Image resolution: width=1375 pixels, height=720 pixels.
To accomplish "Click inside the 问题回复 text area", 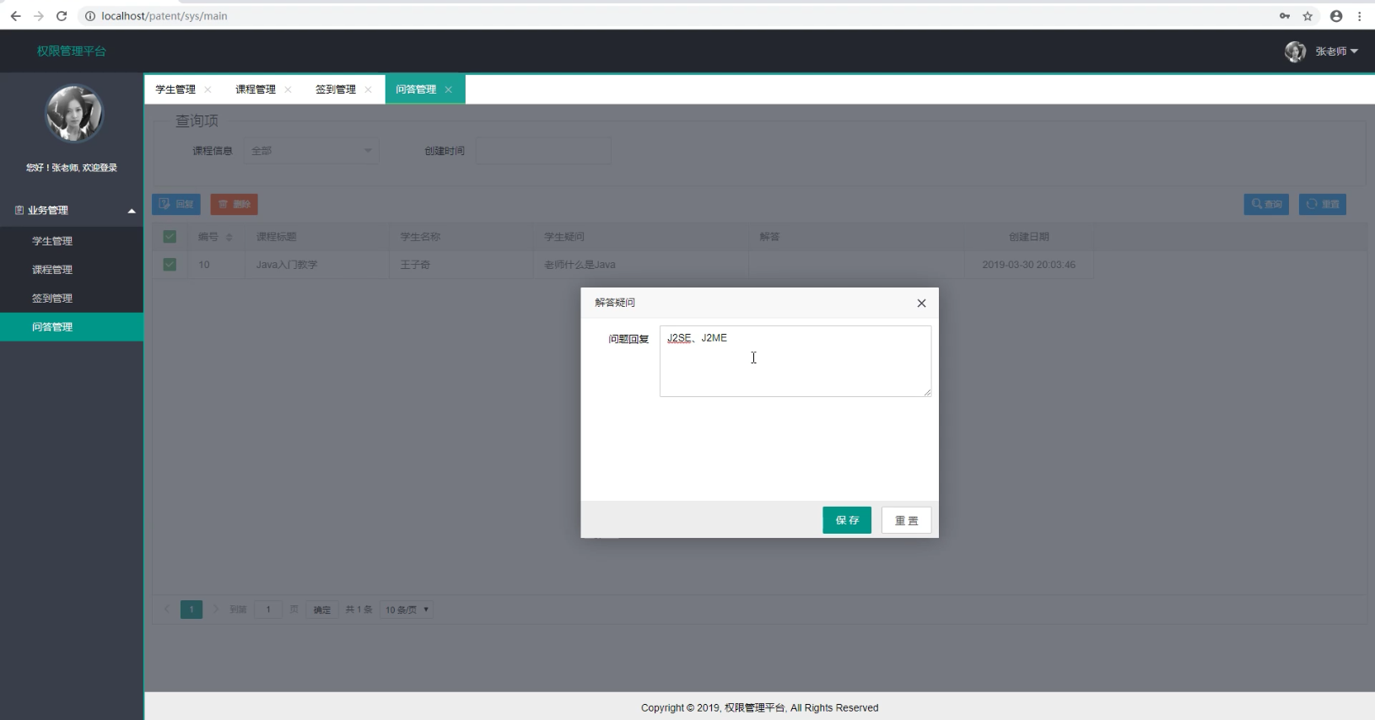I will 795,361.
